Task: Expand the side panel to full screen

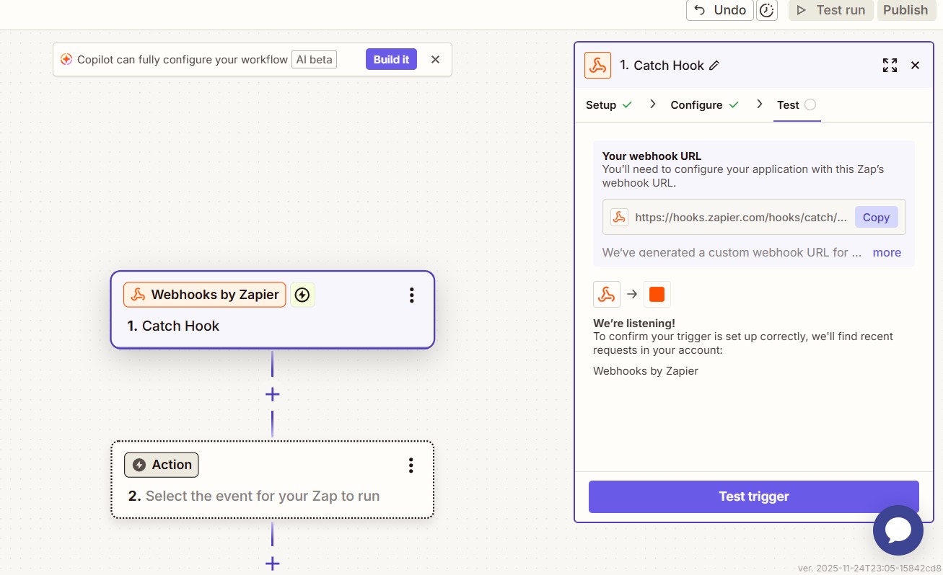Action: point(890,66)
